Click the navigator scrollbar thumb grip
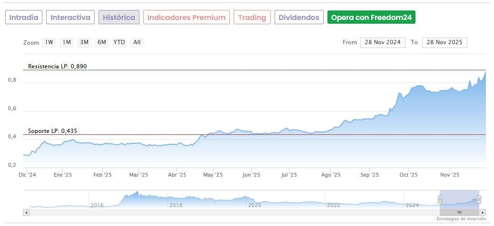Viewport: 494px width, 226px height. [459, 212]
